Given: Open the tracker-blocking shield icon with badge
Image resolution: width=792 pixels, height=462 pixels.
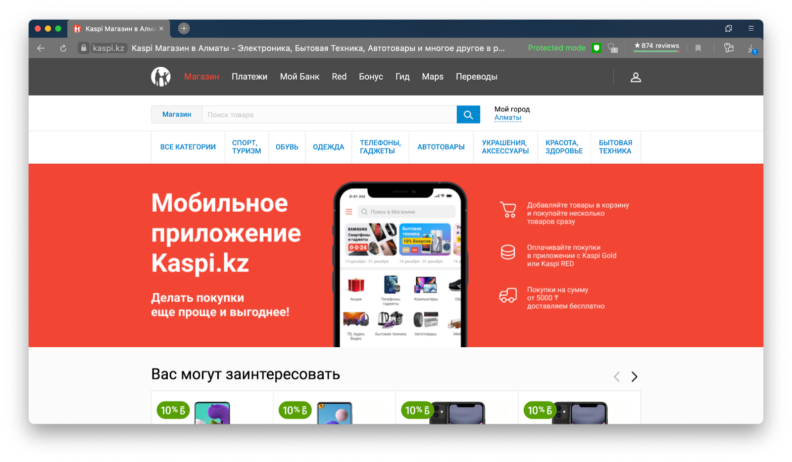Looking at the screenshot, I should [613, 48].
